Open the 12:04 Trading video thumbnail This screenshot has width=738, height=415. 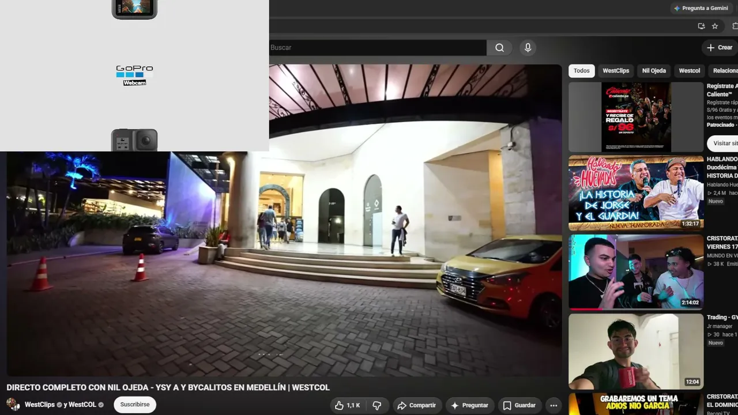tap(636, 351)
